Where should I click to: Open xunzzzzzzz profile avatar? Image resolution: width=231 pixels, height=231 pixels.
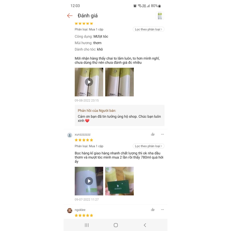pos(70,135)
